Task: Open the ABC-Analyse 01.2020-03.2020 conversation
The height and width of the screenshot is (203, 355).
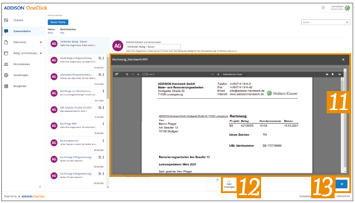Action: coord(76,112)
